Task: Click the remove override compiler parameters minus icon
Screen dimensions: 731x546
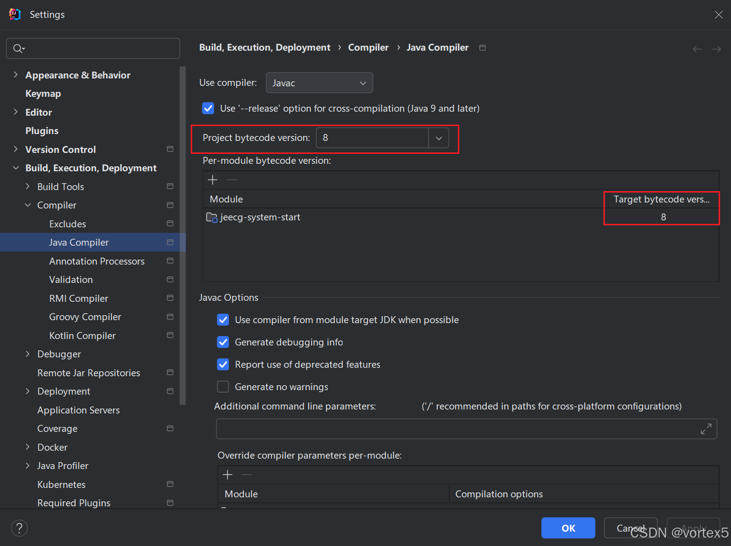Action: pyautogui.click(x=247, y=475)
